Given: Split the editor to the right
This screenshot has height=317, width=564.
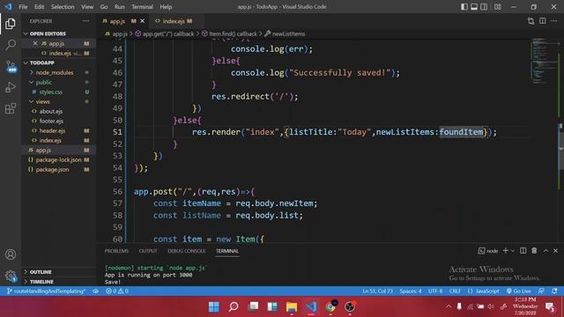Looking at the screenshot, I should [543, 21].
